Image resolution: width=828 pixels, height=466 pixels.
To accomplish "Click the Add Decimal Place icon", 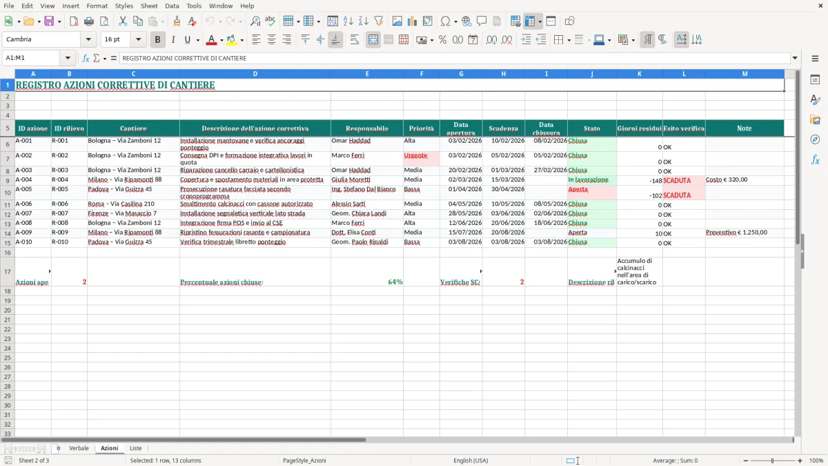I will coord(491,40).
